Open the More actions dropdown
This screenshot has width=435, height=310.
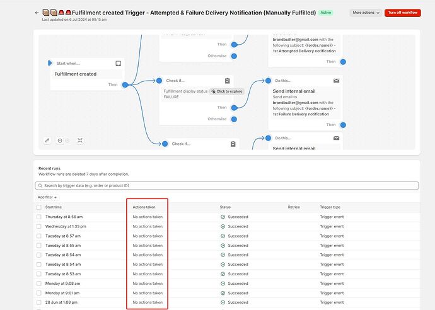coord(366,13)
